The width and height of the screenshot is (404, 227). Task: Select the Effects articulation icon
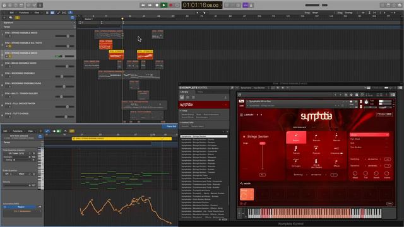(336, 163)
